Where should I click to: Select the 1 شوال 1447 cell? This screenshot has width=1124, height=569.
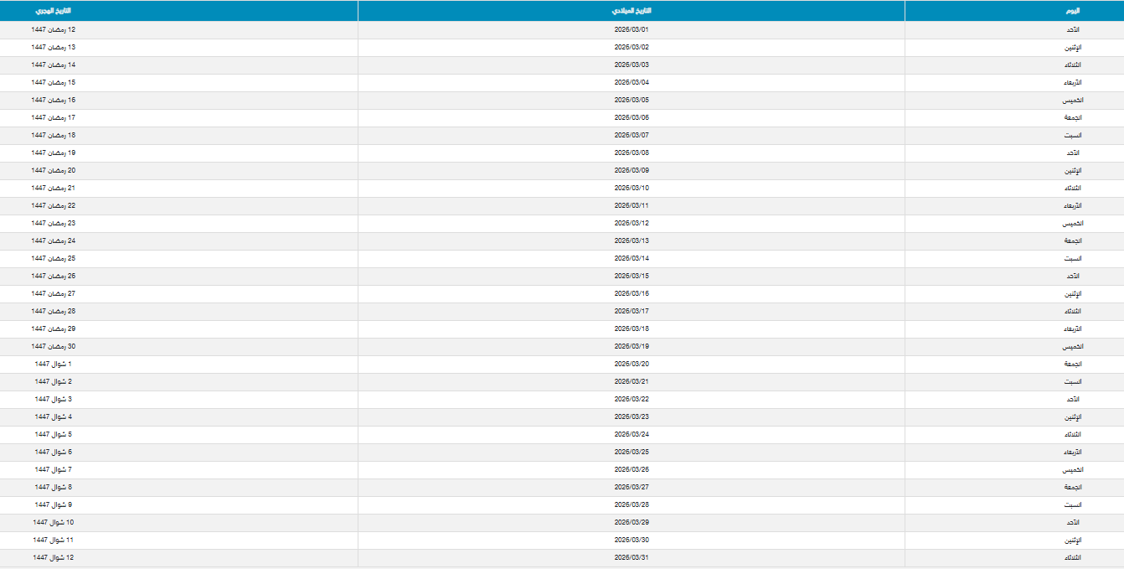[54, 364]
